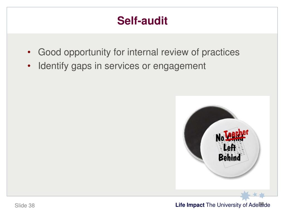Click 'Identify gaps in services or engagement' line

click(x=122, y=66)
